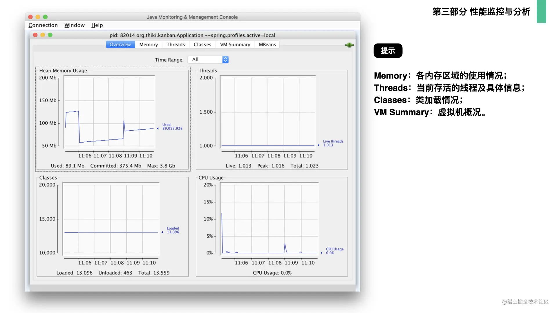
Task: Click the 'Live threads 1,013' legend label
Action: [333, 143]
